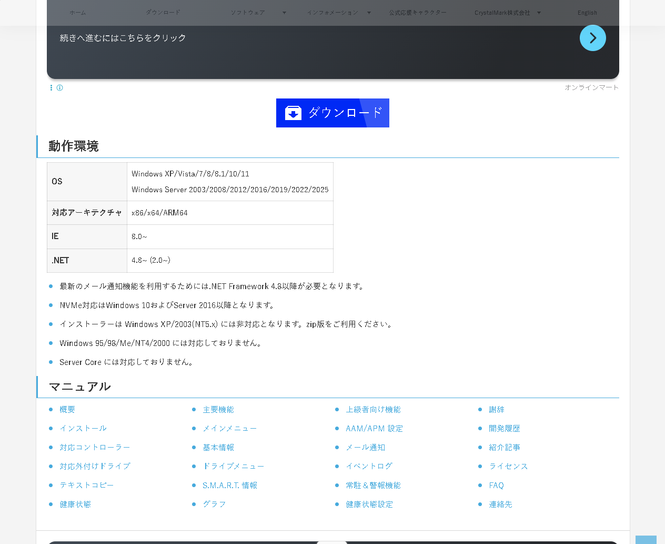This screenshot has width=665, height=544.
Task: Open the 公式応援キャラクター page
Action: [418, 13]
